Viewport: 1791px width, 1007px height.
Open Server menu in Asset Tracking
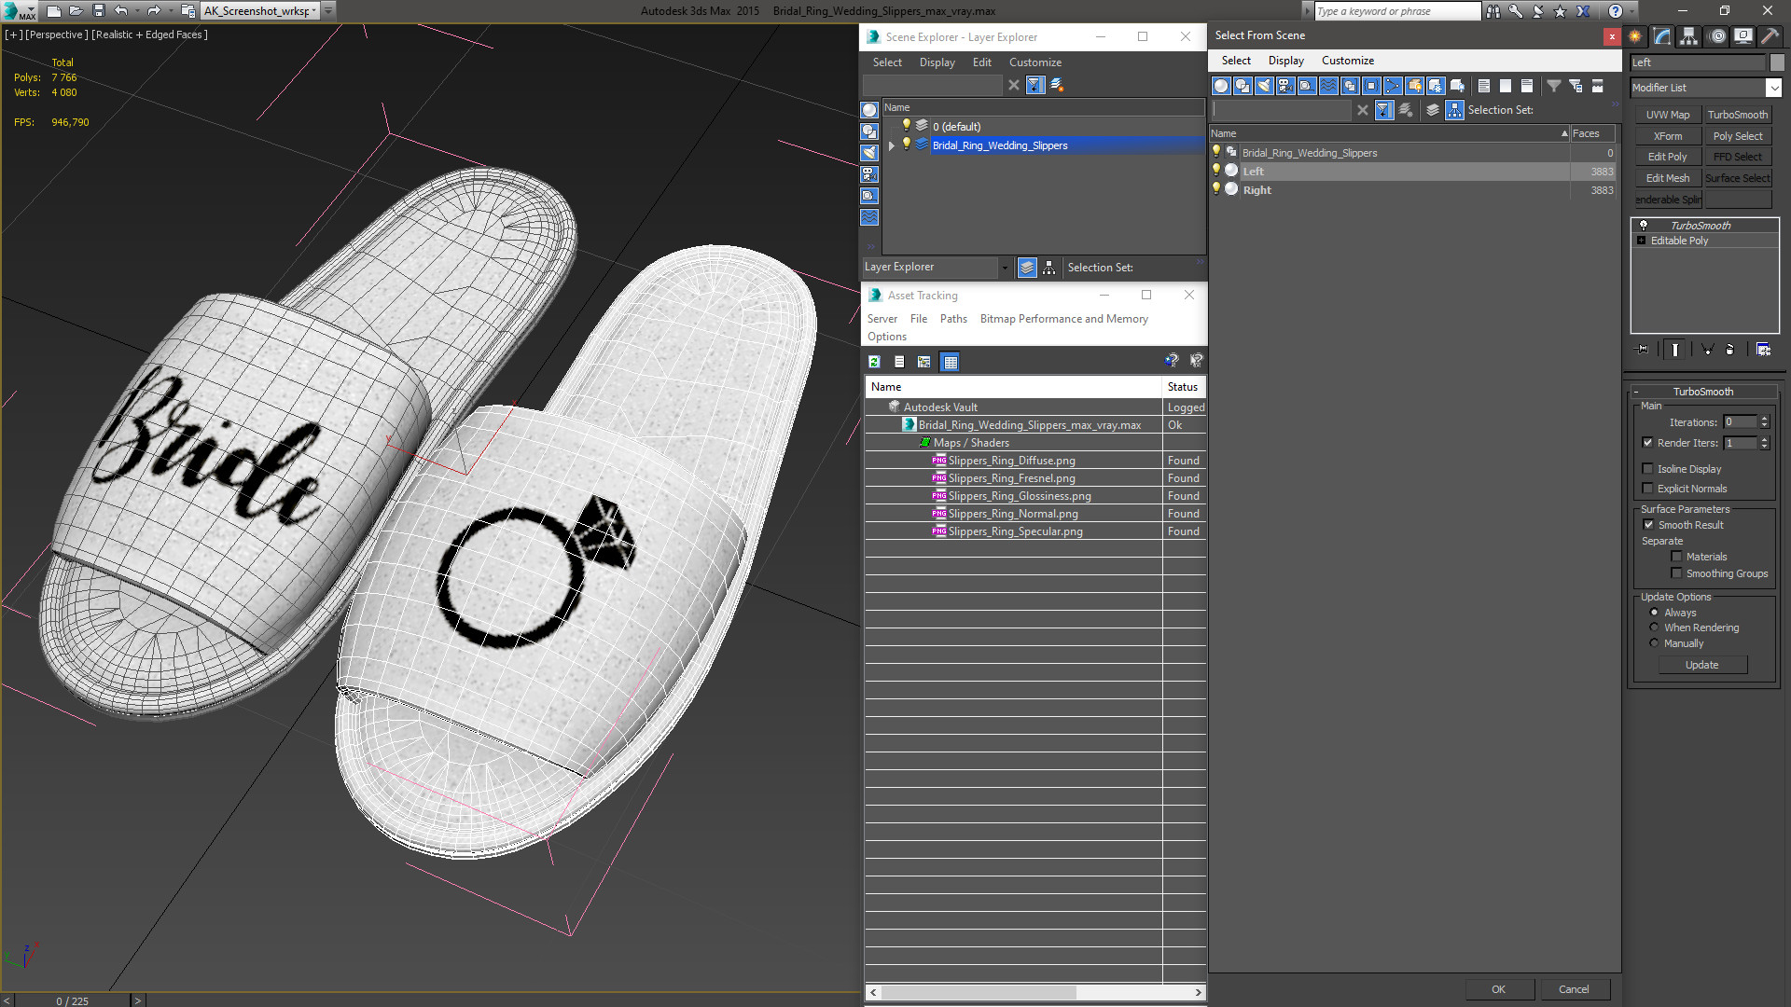tap(882, 319)
